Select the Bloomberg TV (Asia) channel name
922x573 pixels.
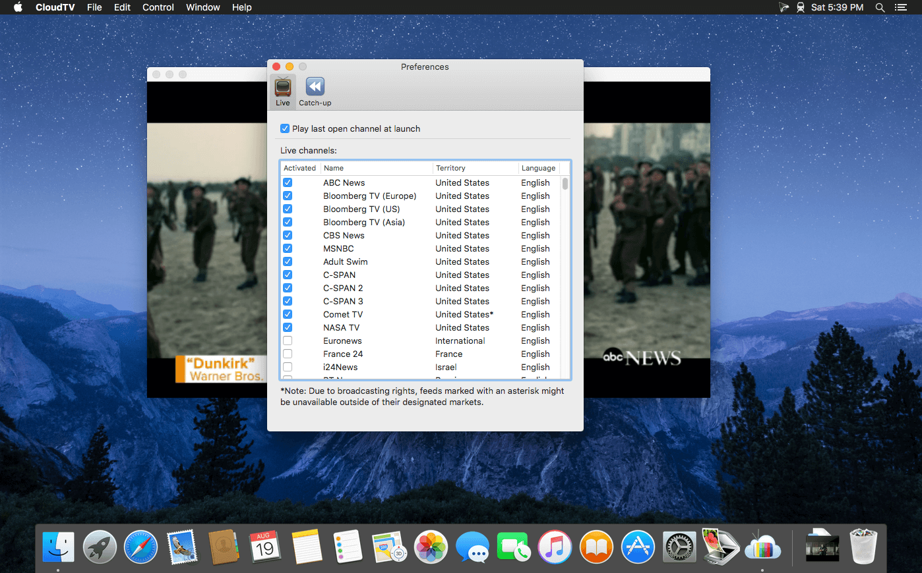point(364,222)
